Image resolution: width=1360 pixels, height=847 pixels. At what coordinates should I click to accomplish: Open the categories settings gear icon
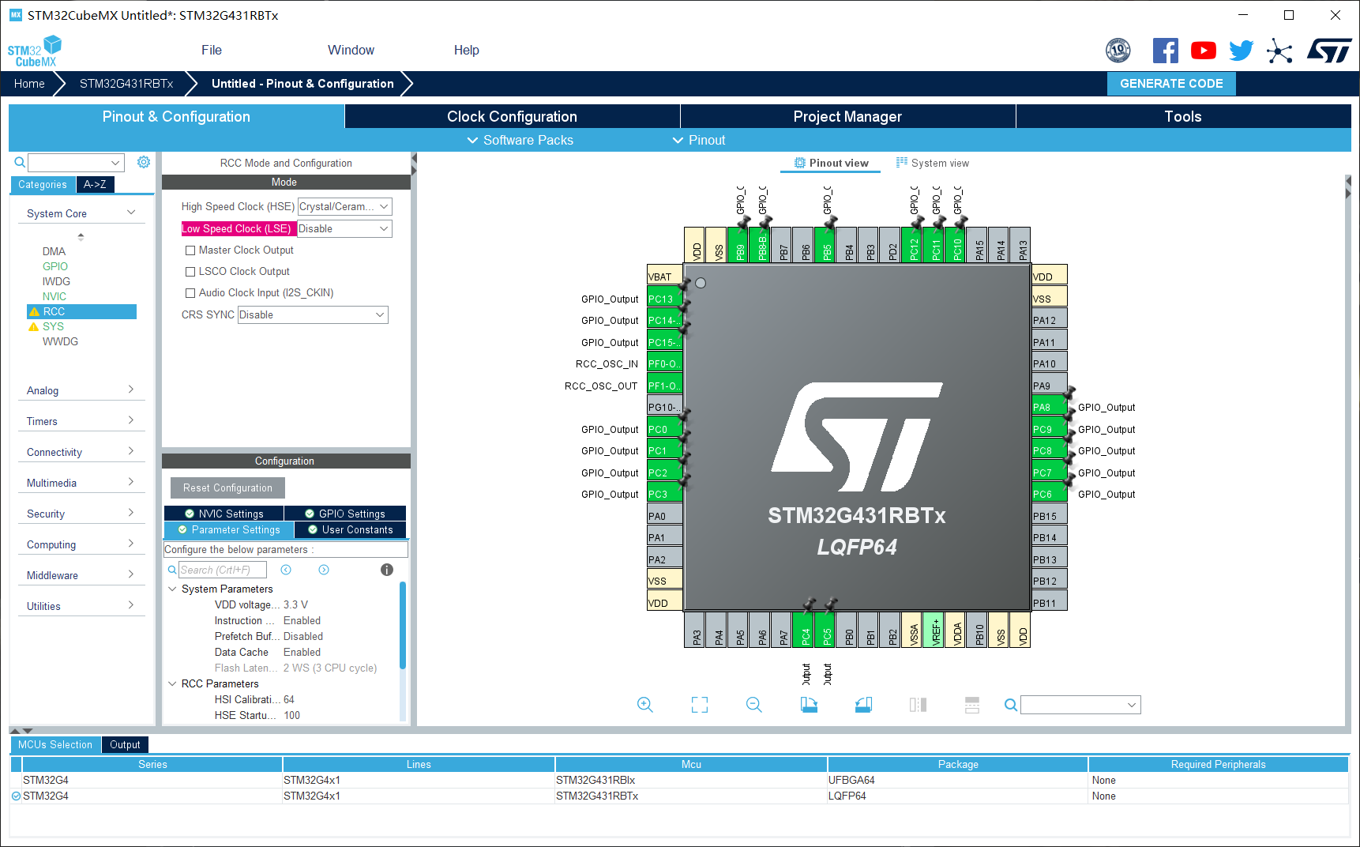pos(144,162)
